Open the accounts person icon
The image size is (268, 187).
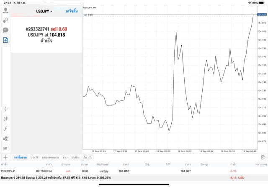(5, 10)
